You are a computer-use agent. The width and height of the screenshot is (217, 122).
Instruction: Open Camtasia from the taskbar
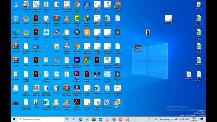pyautogui.click(x=127, y=119)
